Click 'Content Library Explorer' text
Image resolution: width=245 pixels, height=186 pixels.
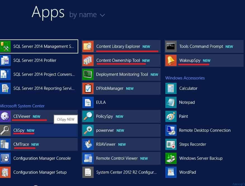[x=118, y=46]
